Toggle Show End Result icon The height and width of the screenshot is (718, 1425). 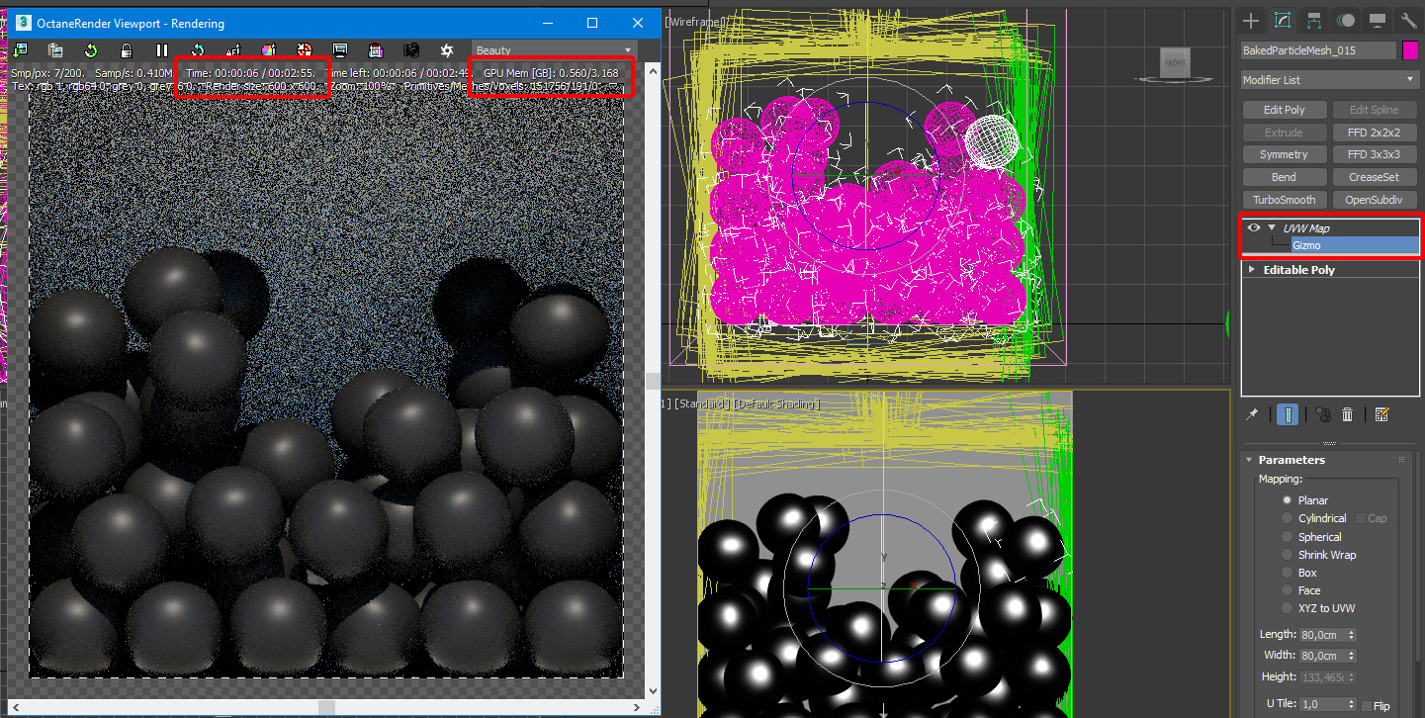(x=1287, y=414)
